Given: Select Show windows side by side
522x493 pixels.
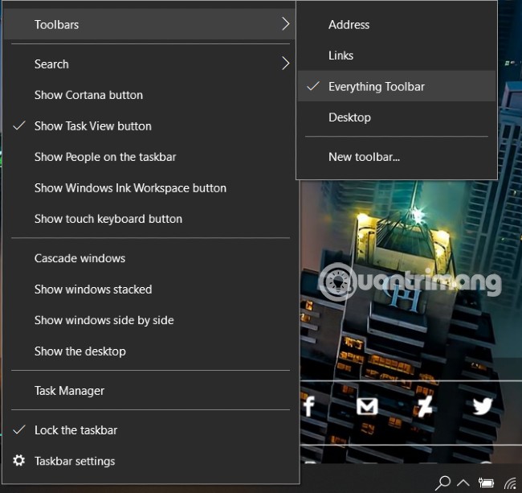Looking at the screenshot, I should 104,320.
